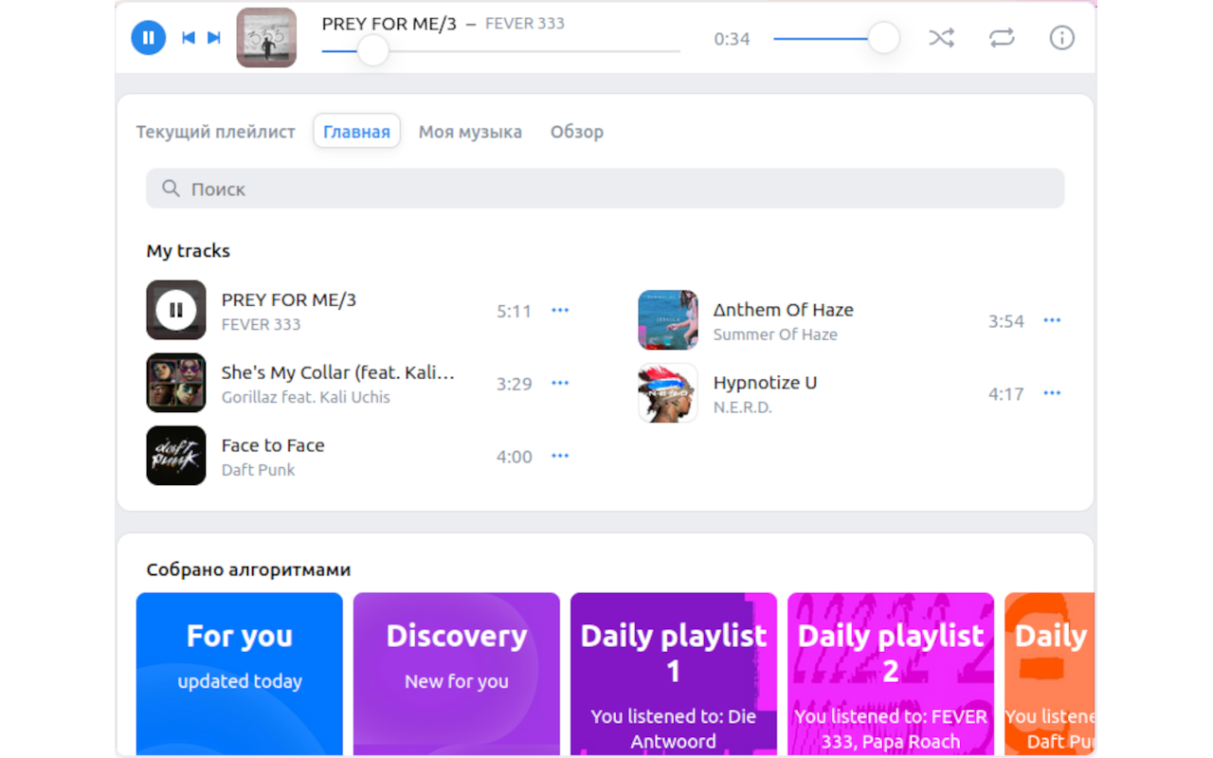1213x758 pixels.
Task: Click the Поиск search field
Action: coord(605,189)
